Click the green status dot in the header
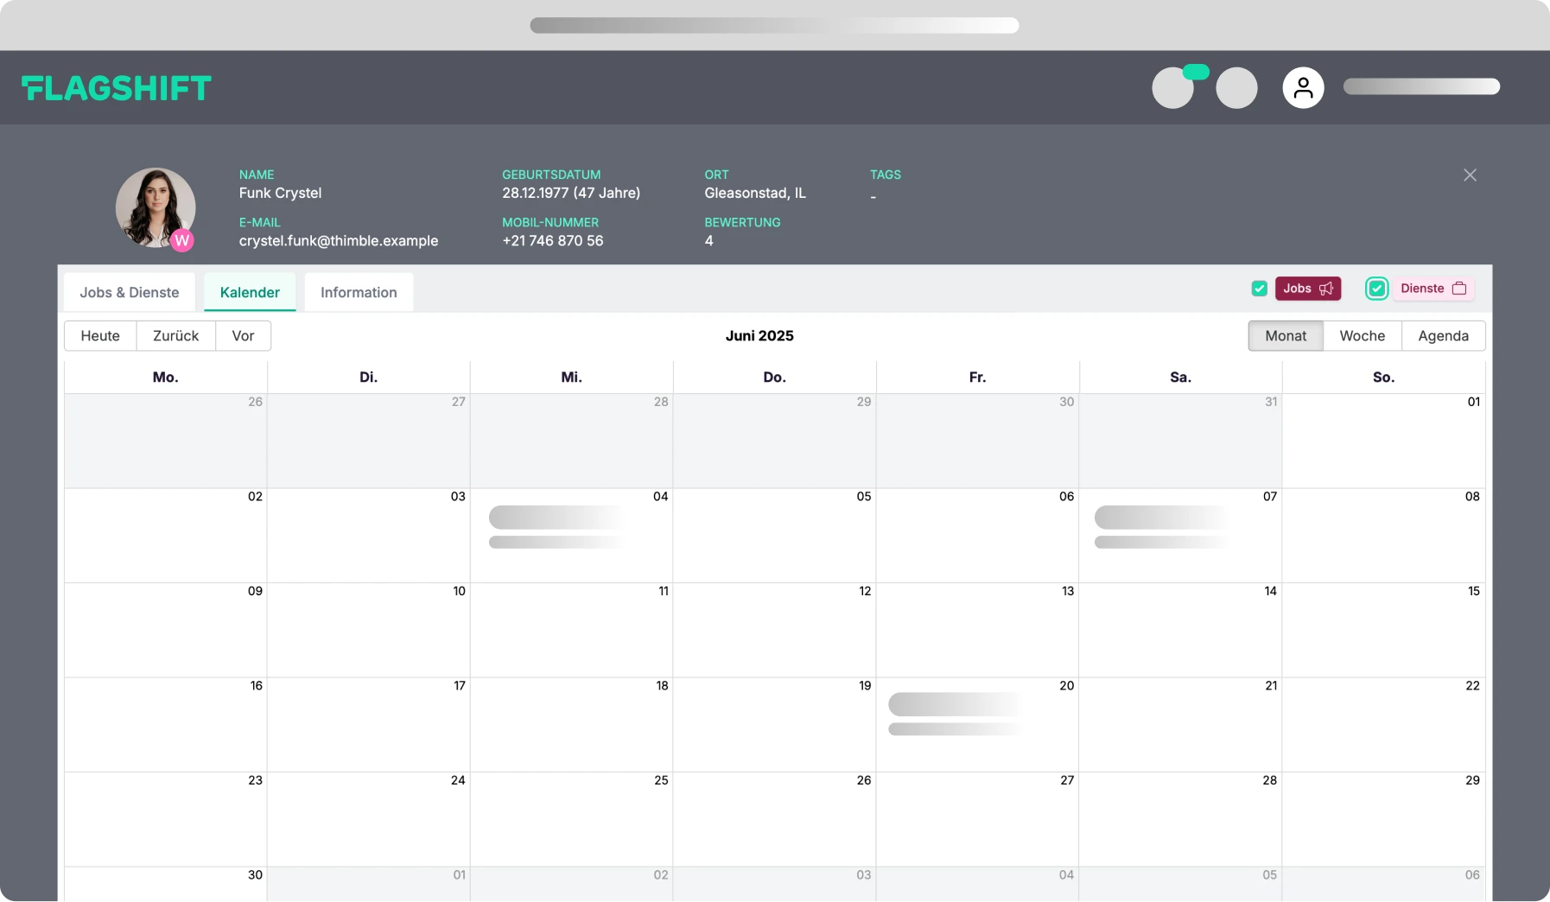Image resolution: width=1550 pixels, height=902 pixels. tap(1196, 74)
